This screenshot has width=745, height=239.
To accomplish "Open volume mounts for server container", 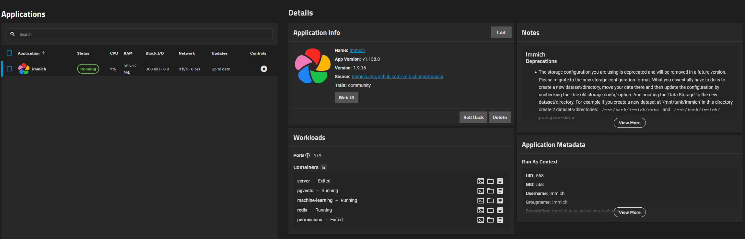I will click(x=490, y=181).
